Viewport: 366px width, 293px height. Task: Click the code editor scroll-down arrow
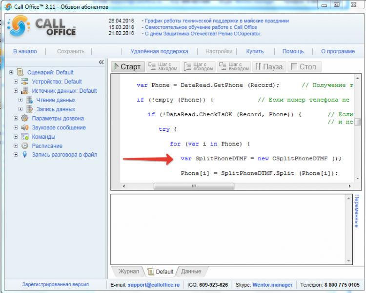(x=358, y=179)
